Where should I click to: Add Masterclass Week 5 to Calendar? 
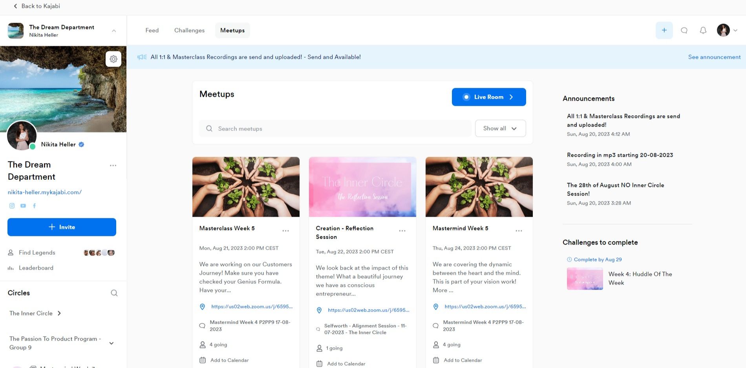(x=230, y=360)
